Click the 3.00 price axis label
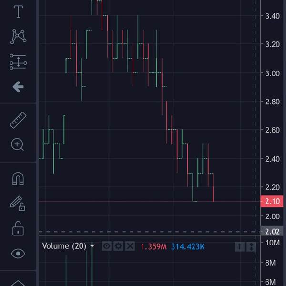This screenshot has height=286, width=286. tap(272, 73)
